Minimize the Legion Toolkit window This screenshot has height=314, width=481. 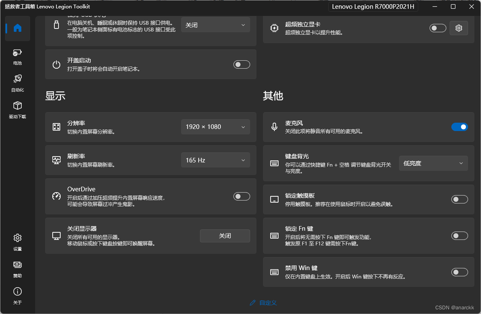(x=435, y=6)
